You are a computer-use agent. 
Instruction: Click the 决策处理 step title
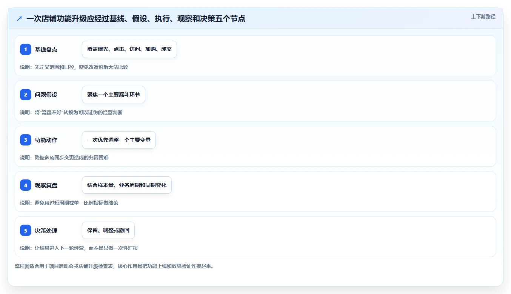pyautogui.click(x=46, y=230)
